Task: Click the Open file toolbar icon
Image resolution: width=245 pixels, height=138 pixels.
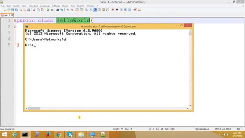Action: click(8, 10)
